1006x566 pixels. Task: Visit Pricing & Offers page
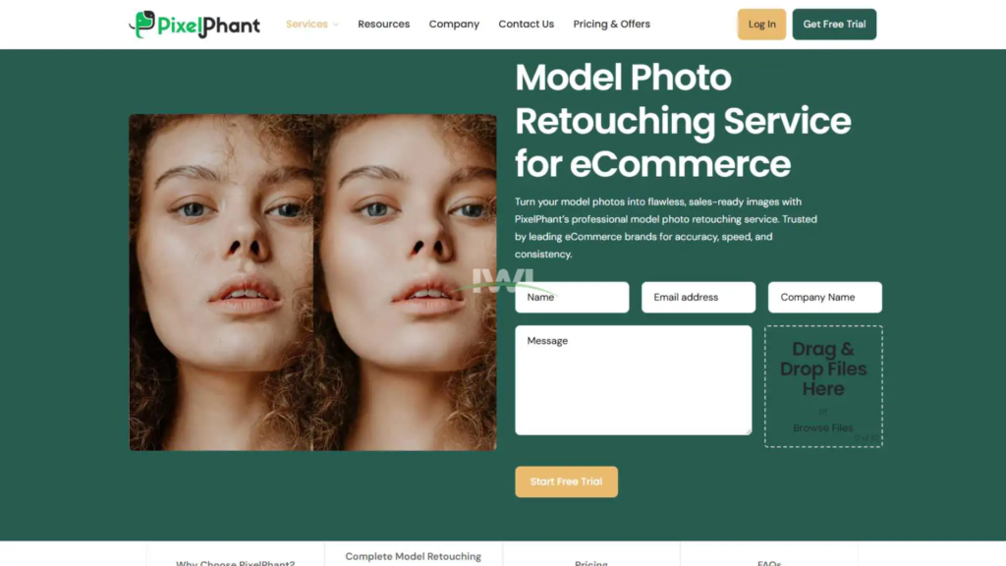tap(611, 24)
